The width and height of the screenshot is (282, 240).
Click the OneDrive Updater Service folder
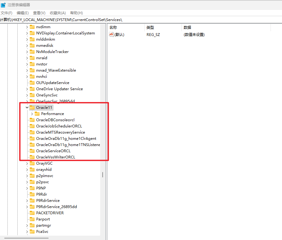tap(59, 89)
